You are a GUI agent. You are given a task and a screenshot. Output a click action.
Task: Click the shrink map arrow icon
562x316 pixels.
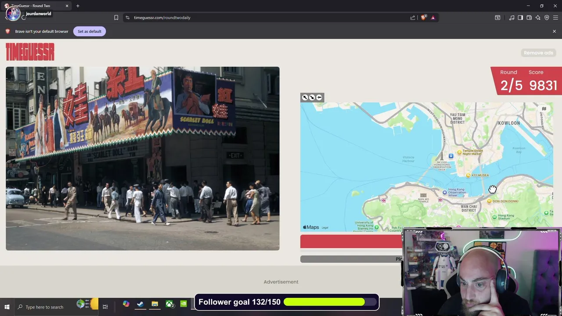(x=312, y=97)
